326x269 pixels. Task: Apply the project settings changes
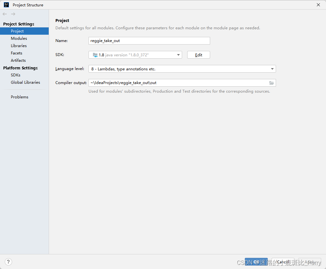[x=309, y=262]
